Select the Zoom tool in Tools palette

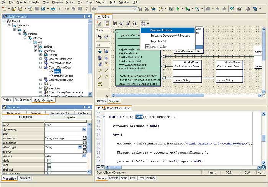click(x=106, y=37)
